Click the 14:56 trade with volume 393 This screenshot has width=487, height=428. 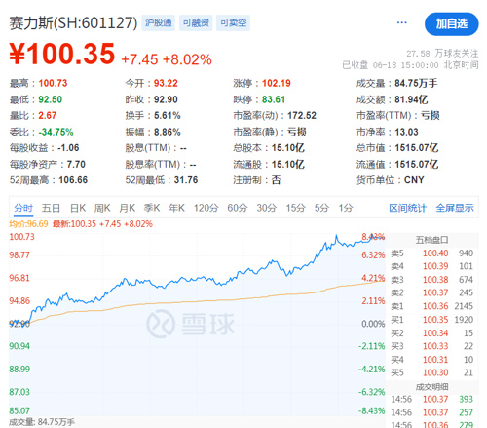[431, 399]
